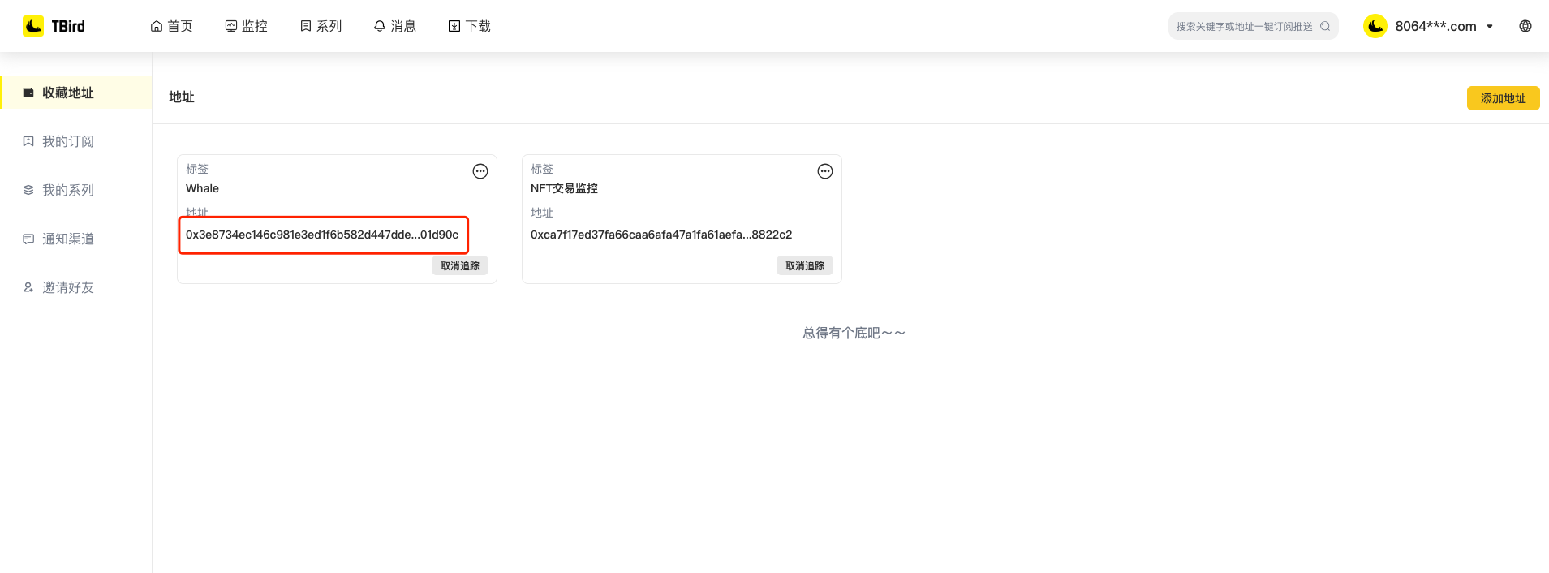The height and width of the screenshot is (573, 1549).
Task: Open 邀请好友 invite friends
Action: click(x=68, y=287)
